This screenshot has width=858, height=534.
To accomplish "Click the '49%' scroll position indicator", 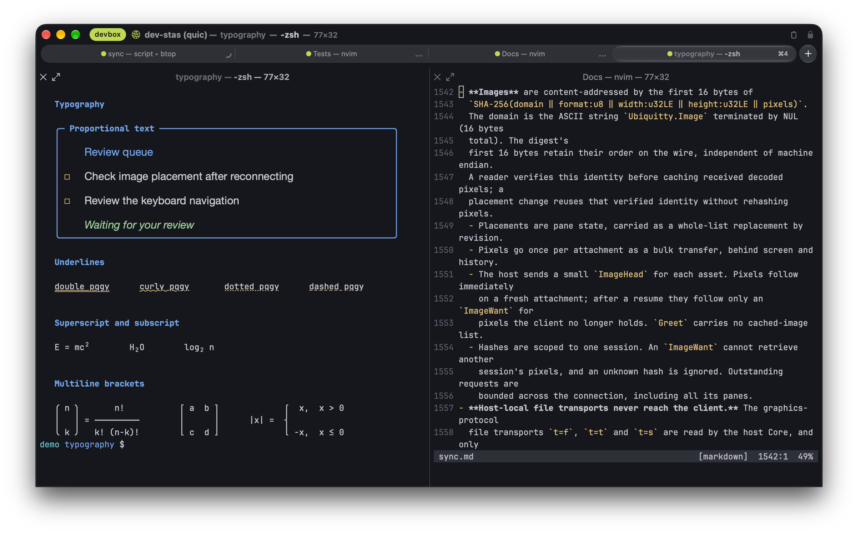I will pyautogui.click(x=805, y=457).
